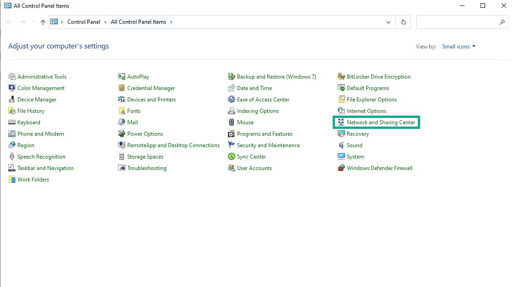The height and width of the screenshot is (287, 513).
Task: Launch Device Manager via its icon
Action: click(12, 99)
